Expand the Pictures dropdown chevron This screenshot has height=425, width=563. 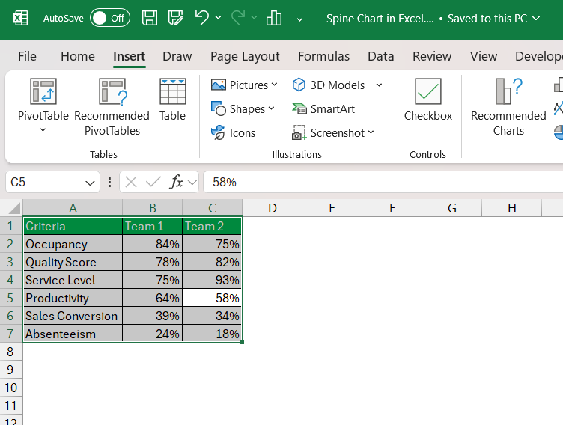pos(274,85)
